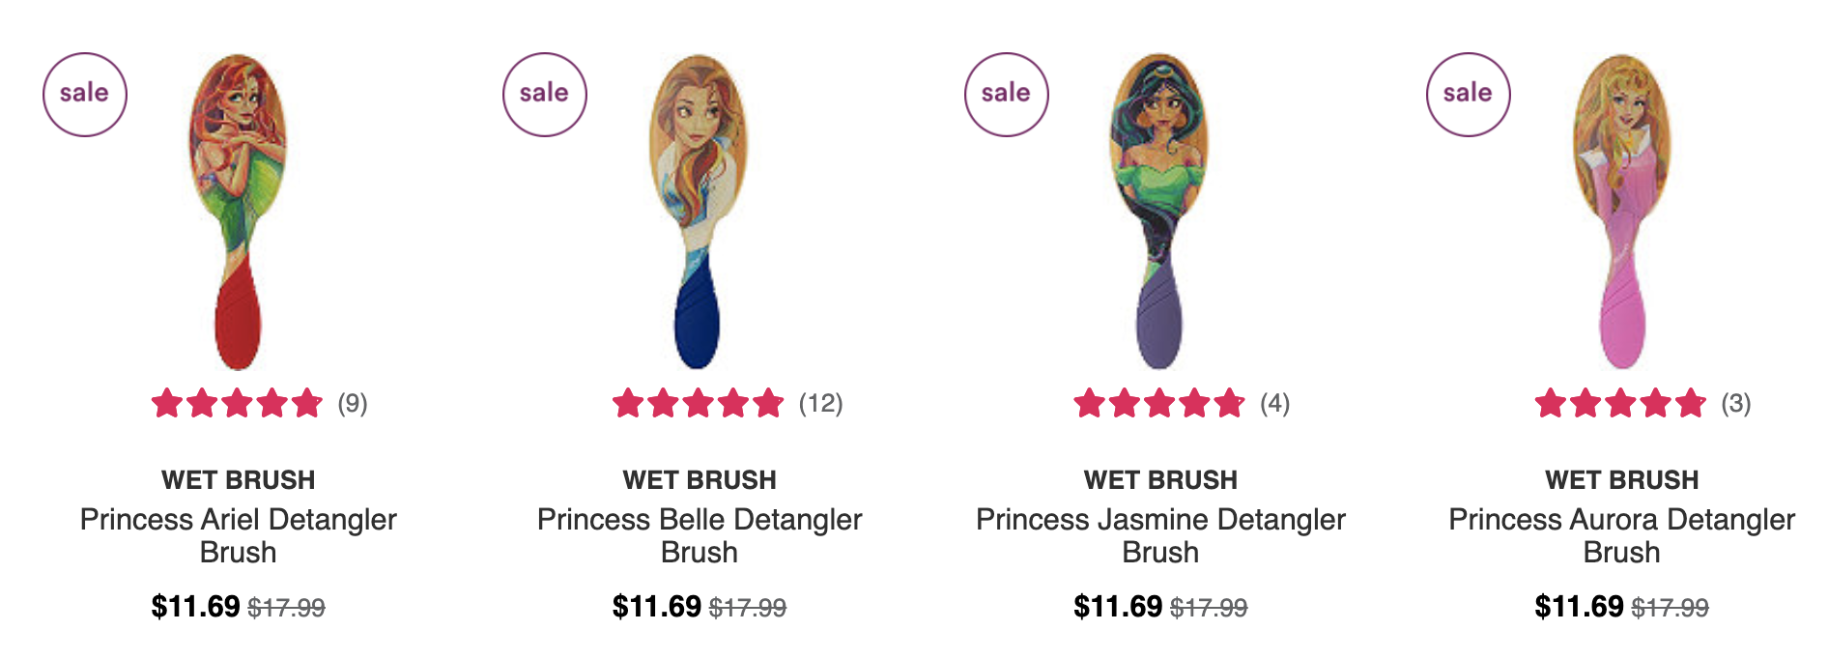This screenshot has width=1828, height=659.
Task: Click the star rating for Ariel brush
Action: click(237, 403)
